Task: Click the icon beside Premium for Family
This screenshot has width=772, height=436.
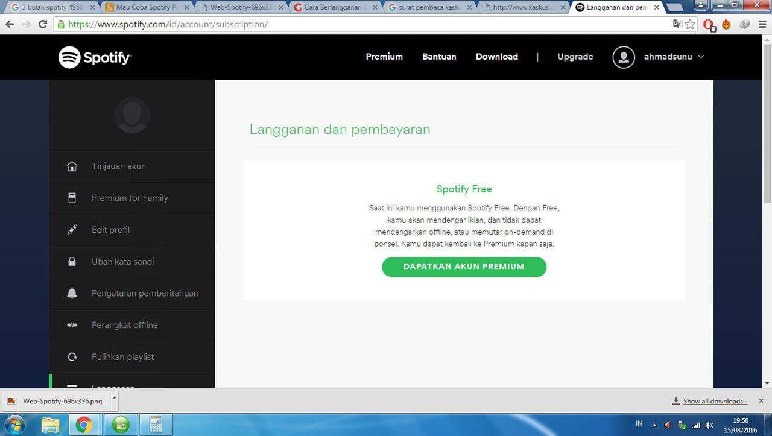Action: 72,198
